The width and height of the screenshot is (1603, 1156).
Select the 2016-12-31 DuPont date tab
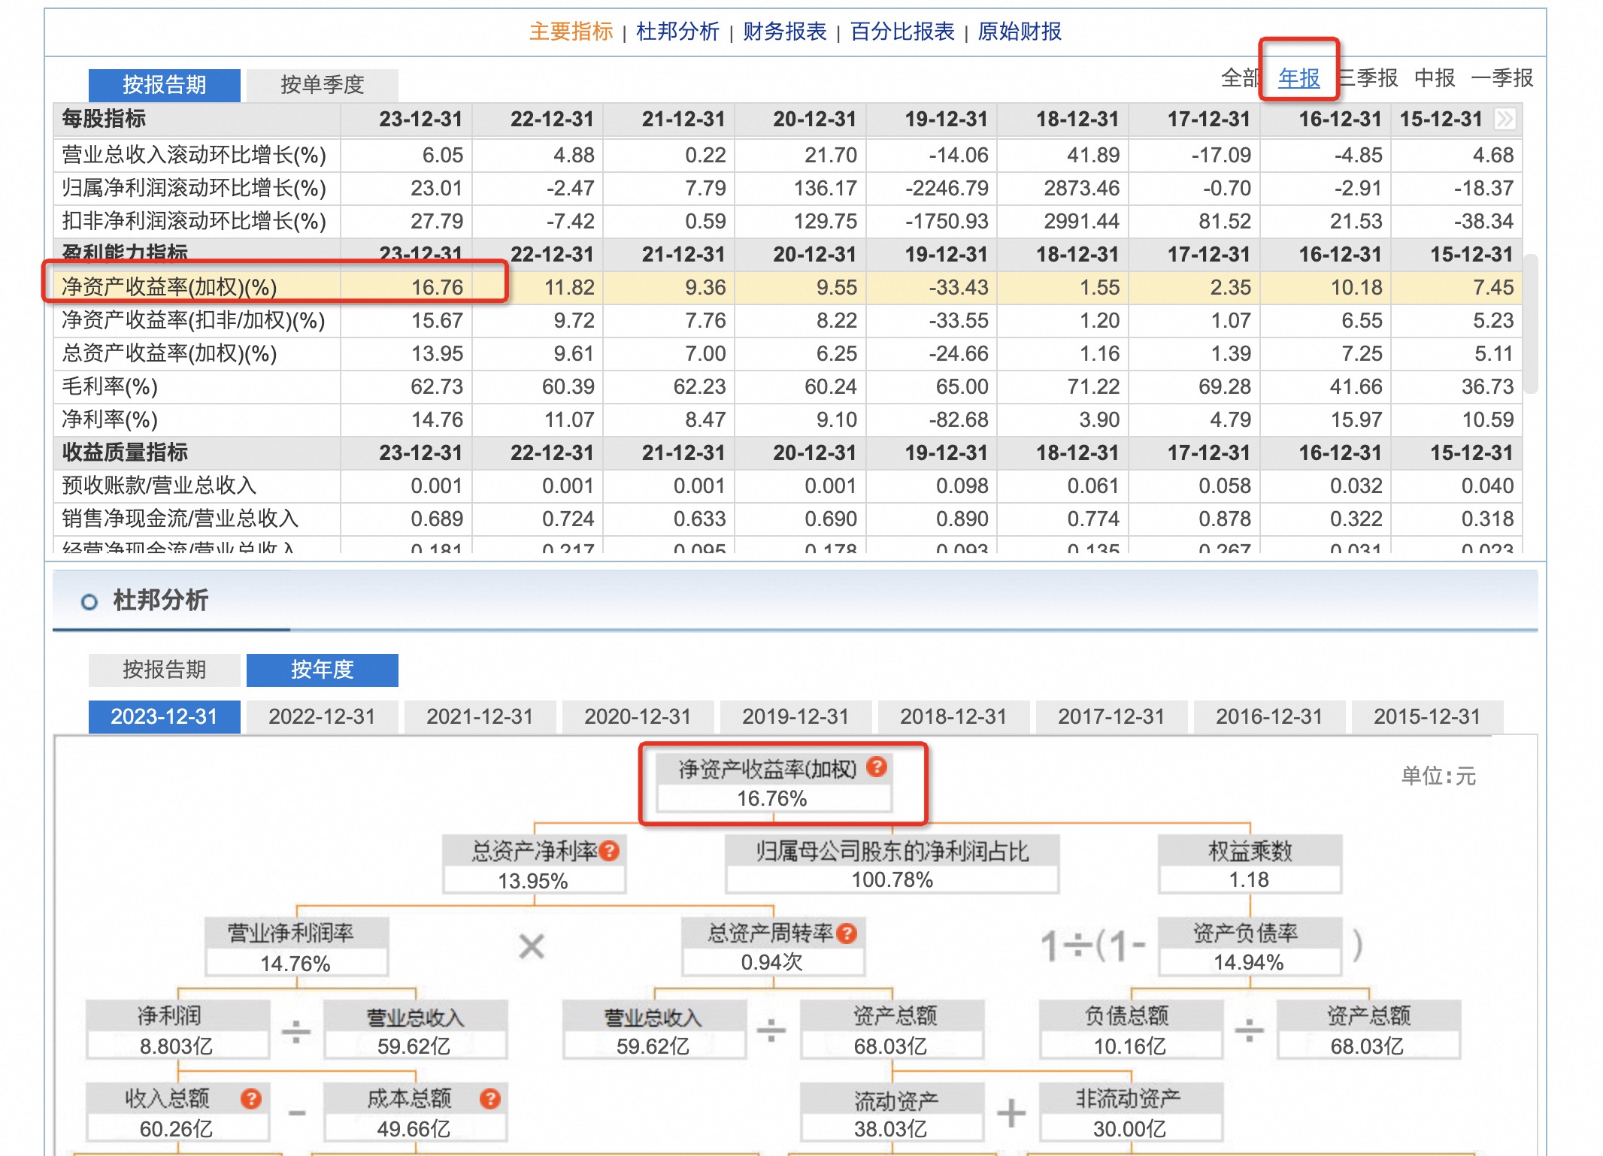(x=1270, y=717)
